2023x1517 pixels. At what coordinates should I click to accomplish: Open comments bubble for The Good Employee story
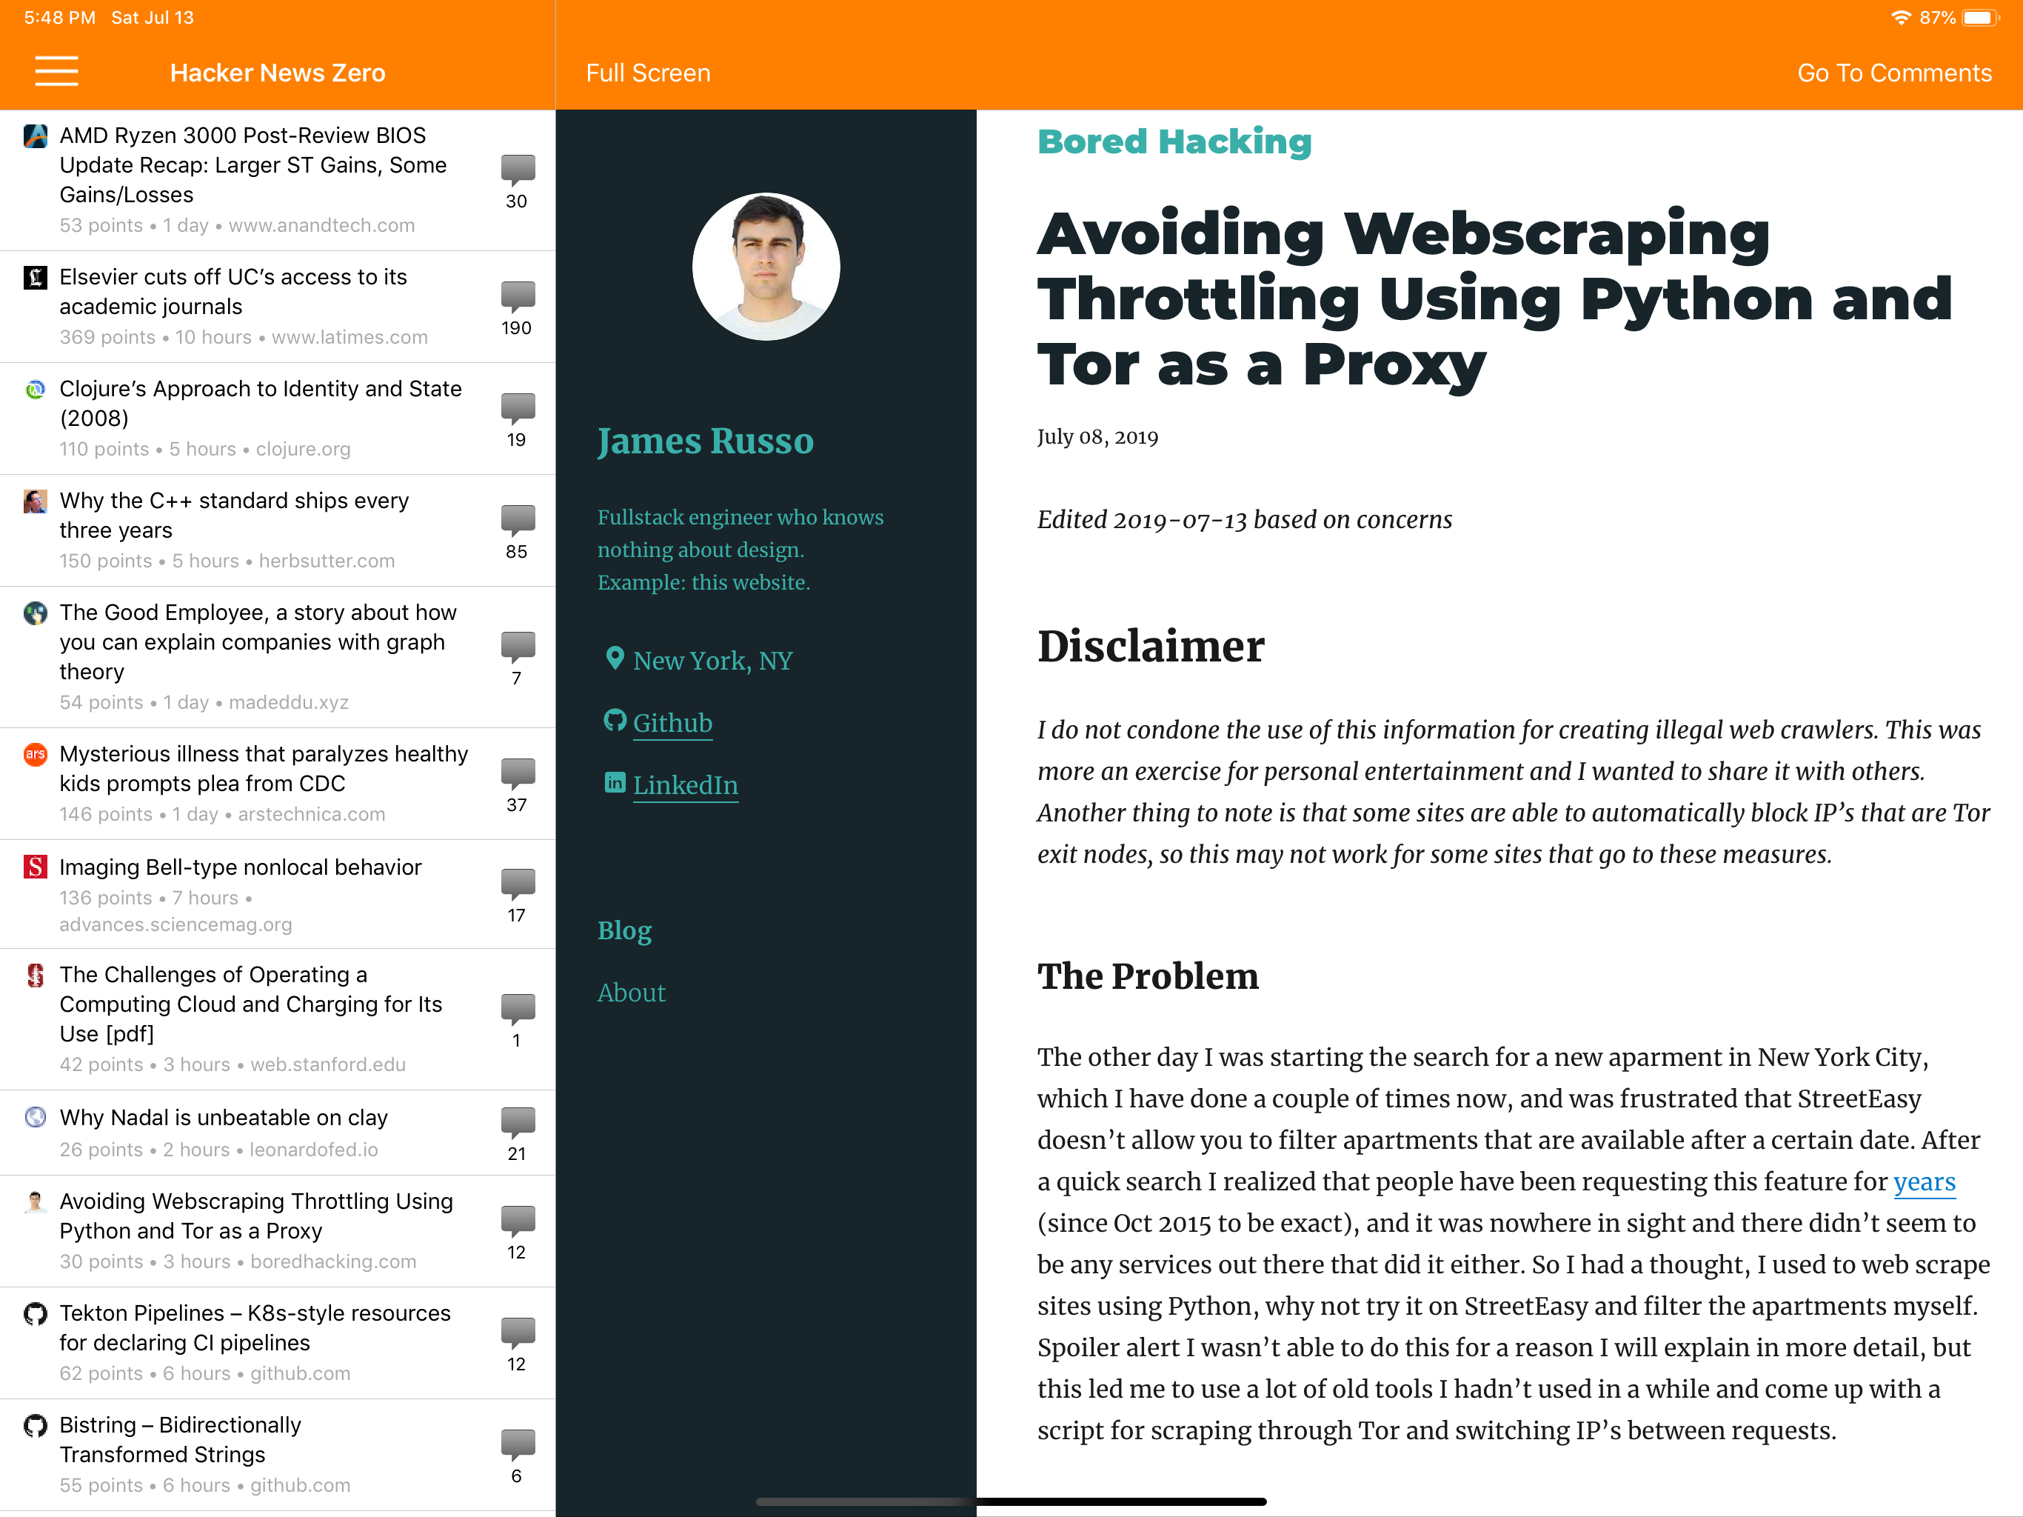[x=518, y=658]
